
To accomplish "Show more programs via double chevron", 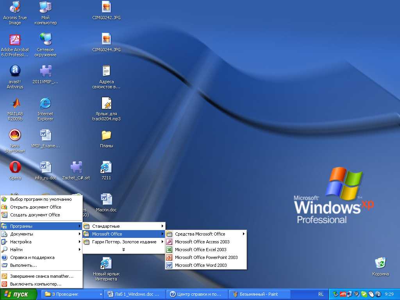I will point(124,250).
